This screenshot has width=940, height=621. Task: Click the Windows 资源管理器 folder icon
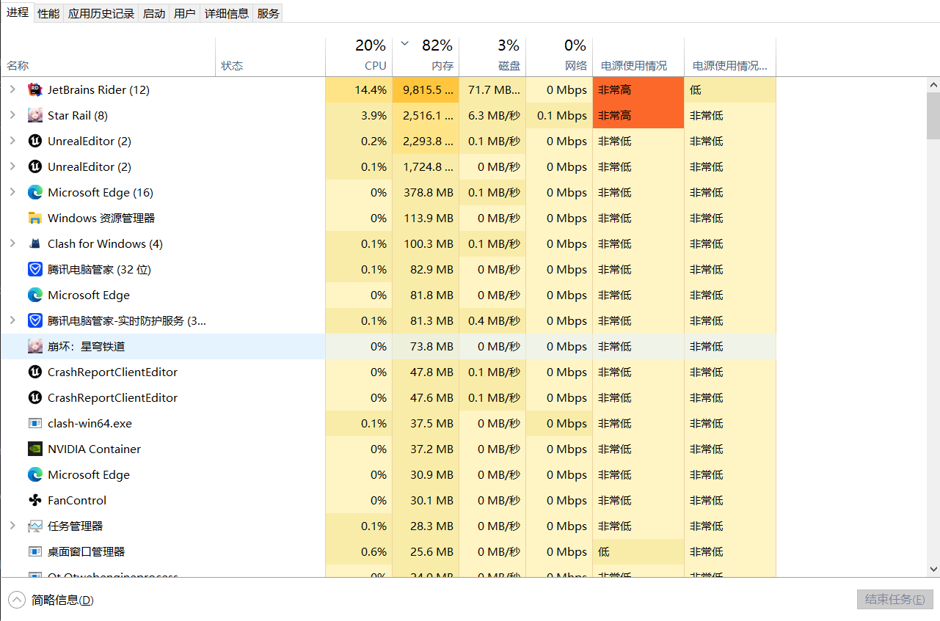[x=34, y=218]
